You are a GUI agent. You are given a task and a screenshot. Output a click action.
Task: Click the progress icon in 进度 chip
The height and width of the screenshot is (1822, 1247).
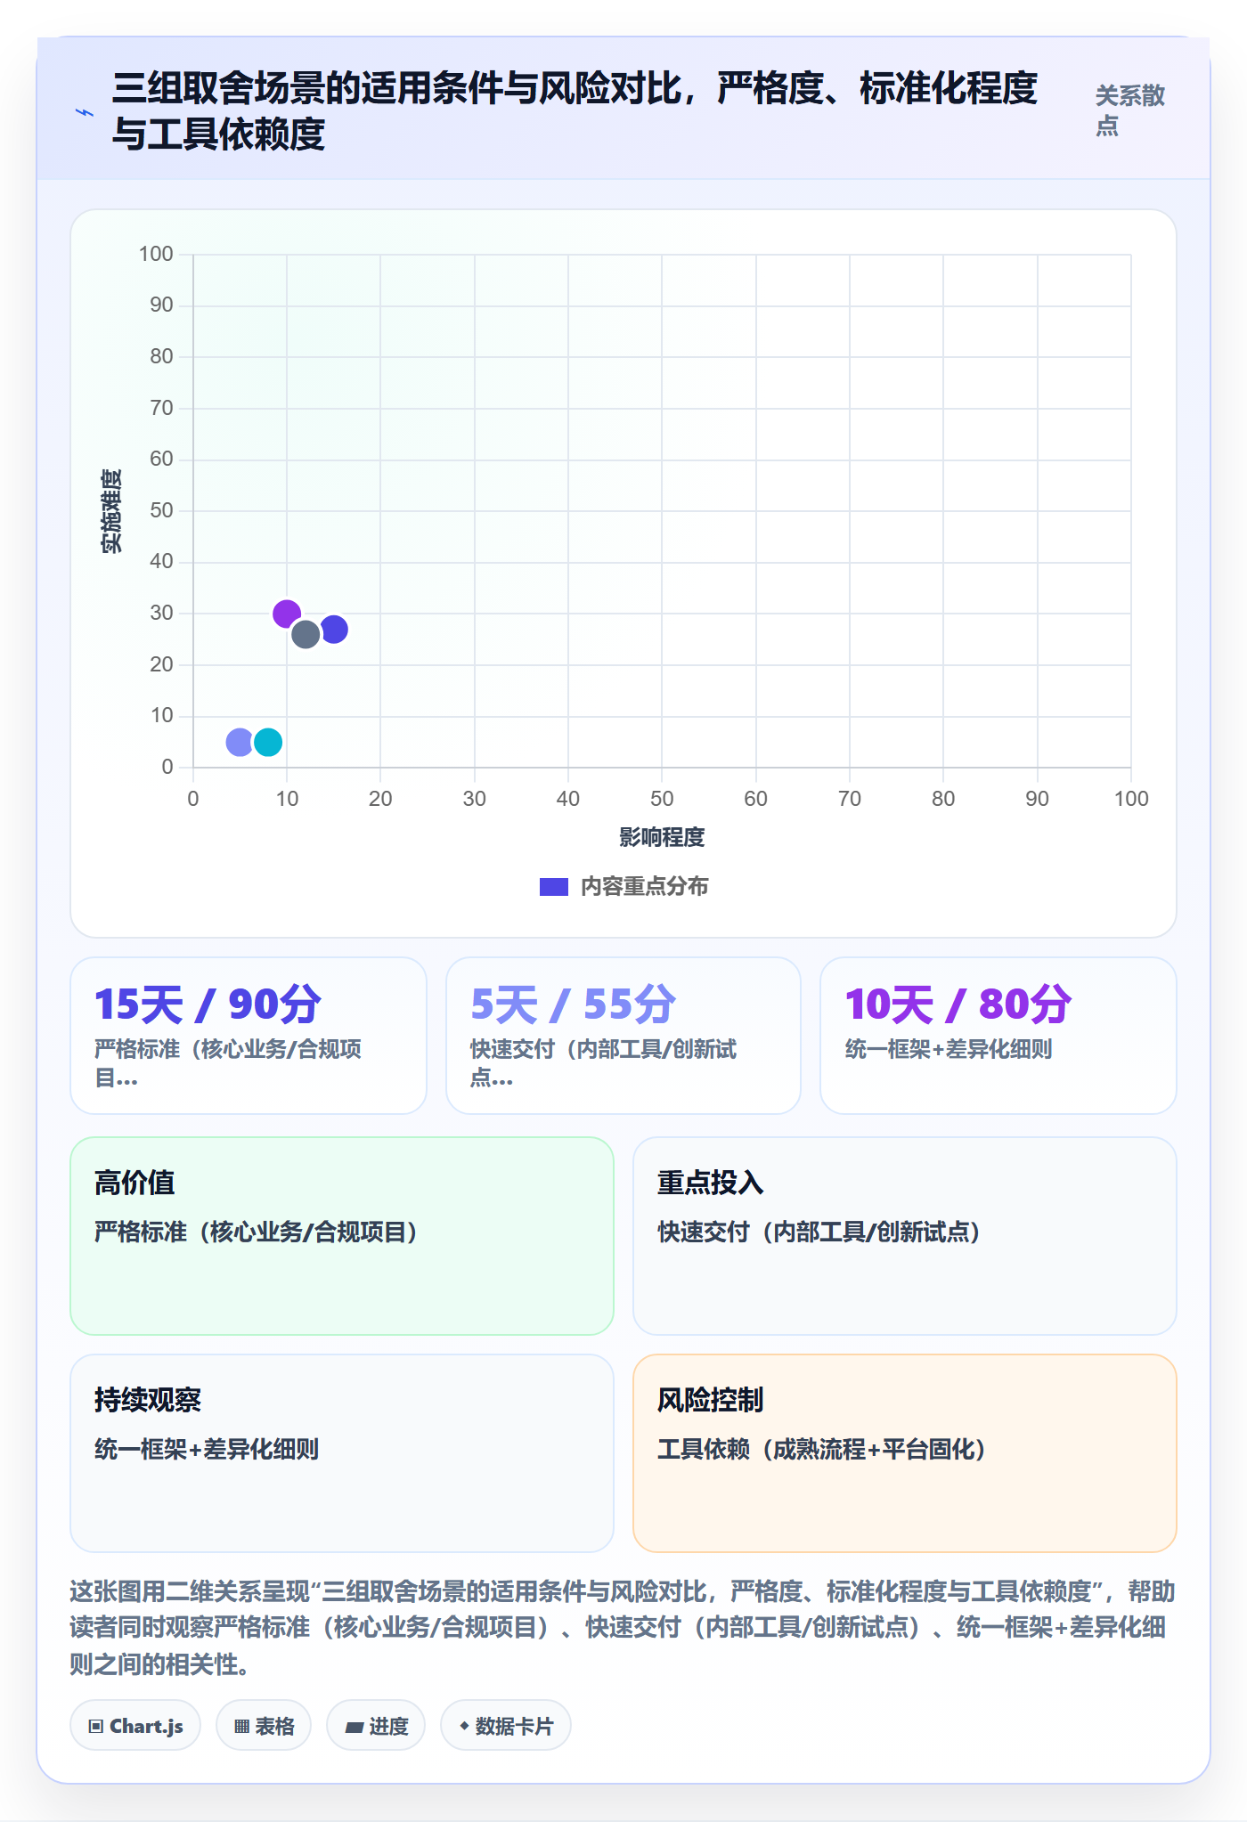355,1728
